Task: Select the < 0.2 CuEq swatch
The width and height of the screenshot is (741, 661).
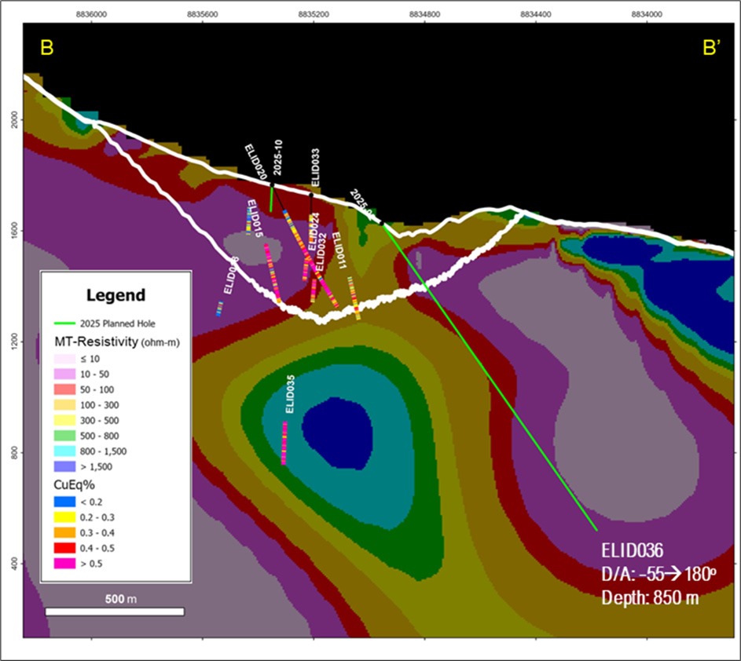Action: click(64, 502)
